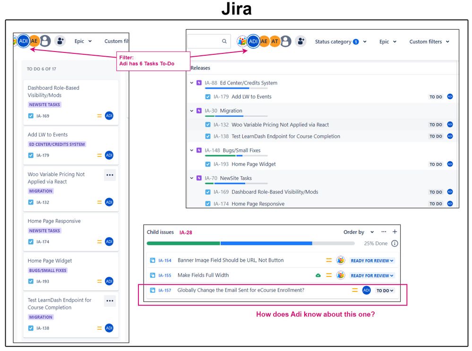Open Epic dropdown in roadmap panel

pos(388,42)
